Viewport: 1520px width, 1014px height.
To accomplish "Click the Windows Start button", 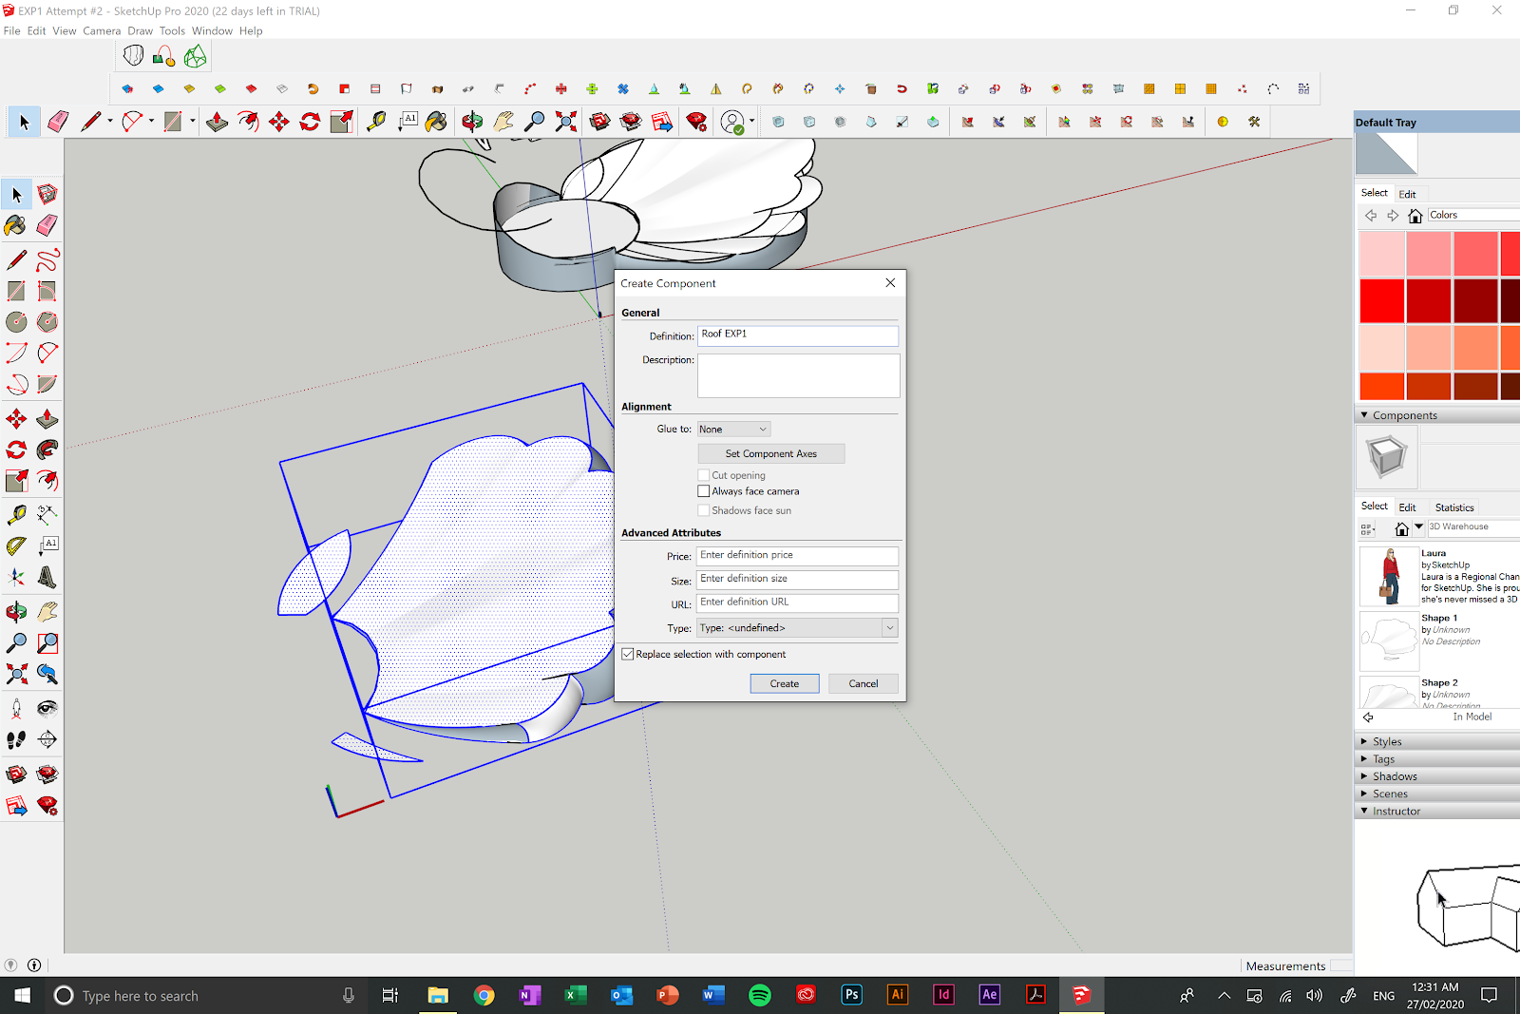I will click(23, 995).
